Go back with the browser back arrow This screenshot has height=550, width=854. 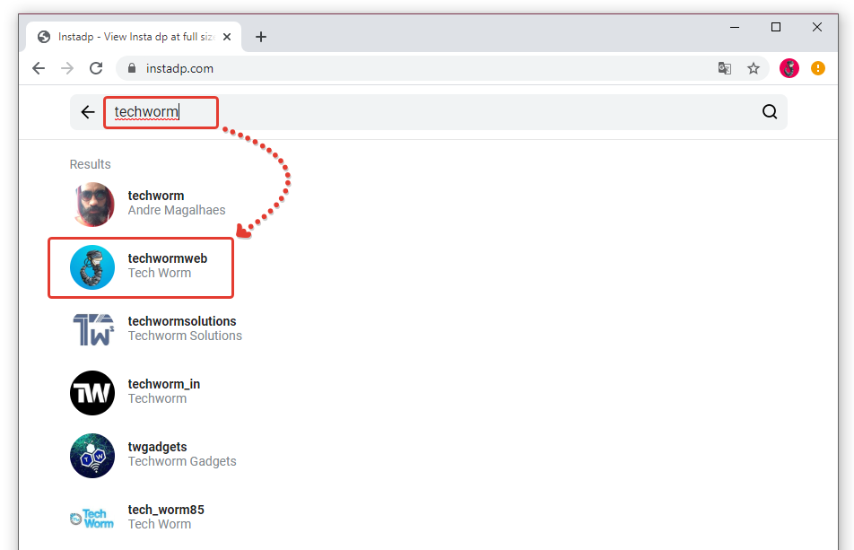[x=39, y=68]
